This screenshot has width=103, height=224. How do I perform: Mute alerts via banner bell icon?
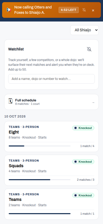coord(84,10)
